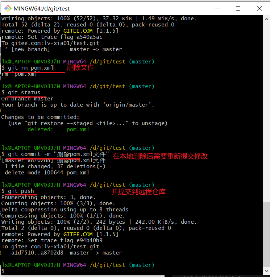The width and height of the screenshot is (270, 277).
Task: Click 'deleted:' green status label
Action: point(40,129)
